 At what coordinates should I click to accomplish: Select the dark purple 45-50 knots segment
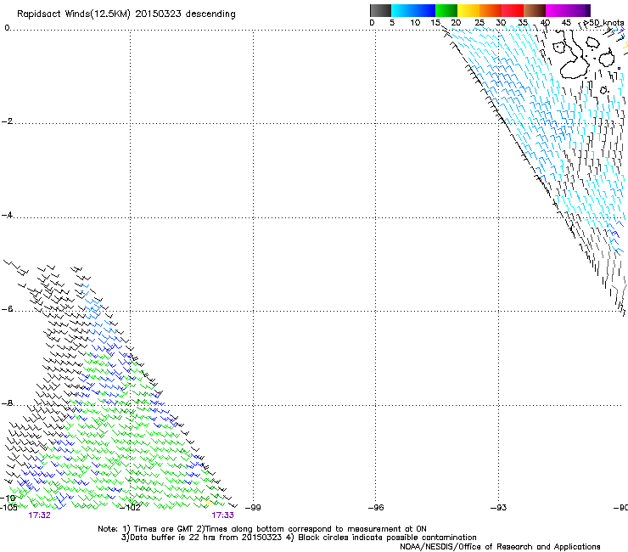pos(579,10)
